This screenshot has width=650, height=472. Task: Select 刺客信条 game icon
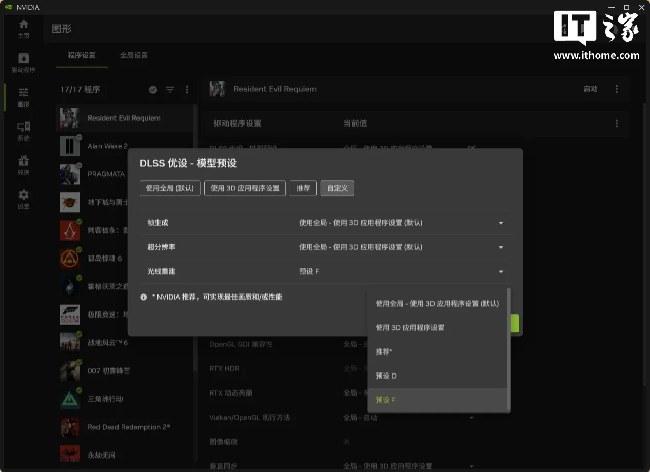70,230
